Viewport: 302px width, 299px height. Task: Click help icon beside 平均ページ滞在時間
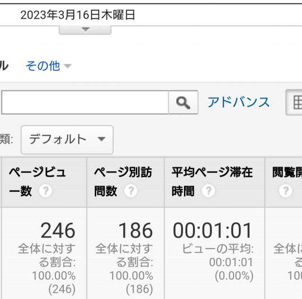point(208,191)
